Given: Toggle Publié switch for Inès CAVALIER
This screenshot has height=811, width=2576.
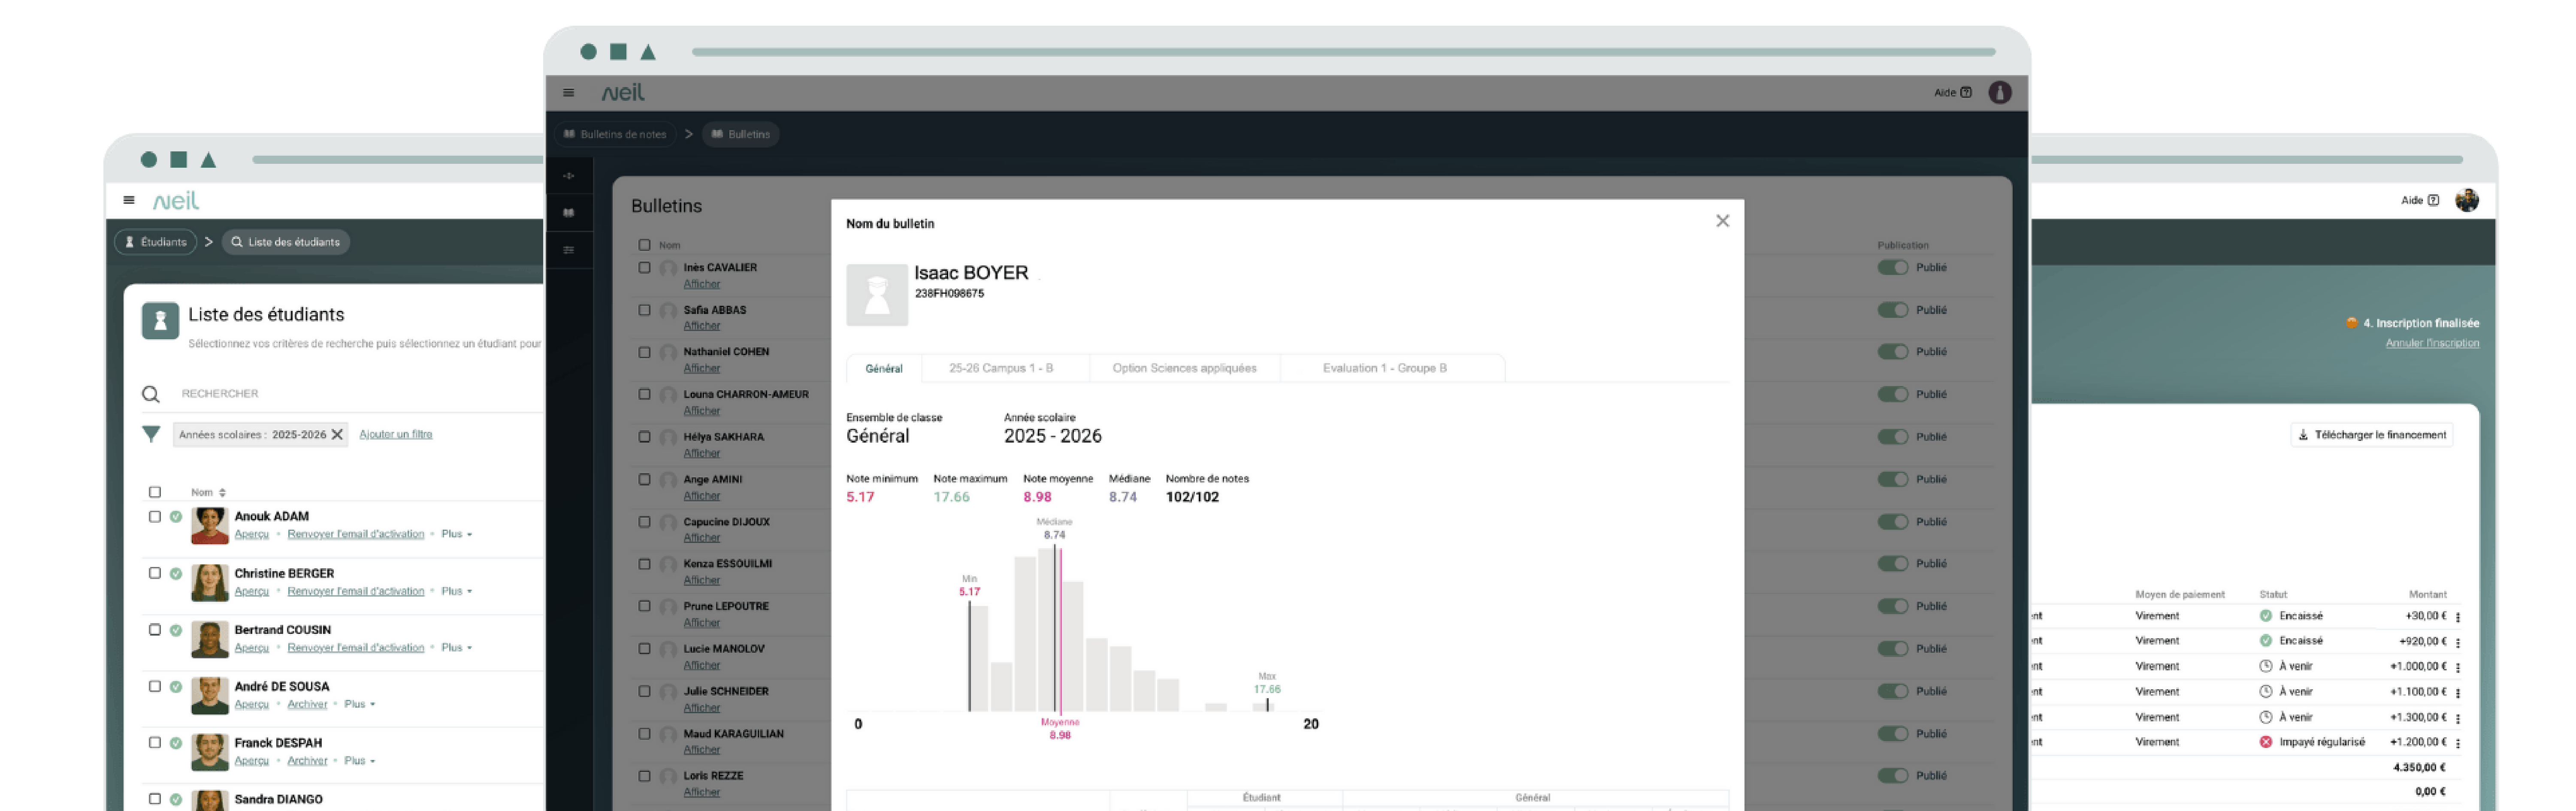Looking at the screenshot, I should (x=1892, y=268).
